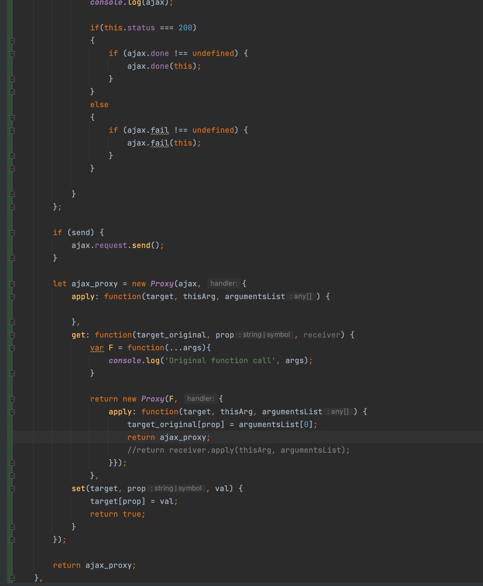Fold the 'return new Proxy(F' block
The image size is (483, 586).
pos(12,399)
